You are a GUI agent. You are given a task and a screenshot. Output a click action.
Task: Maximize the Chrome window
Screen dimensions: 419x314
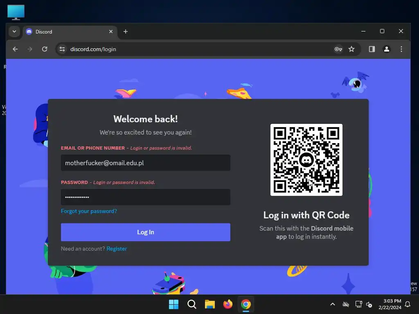382,31
